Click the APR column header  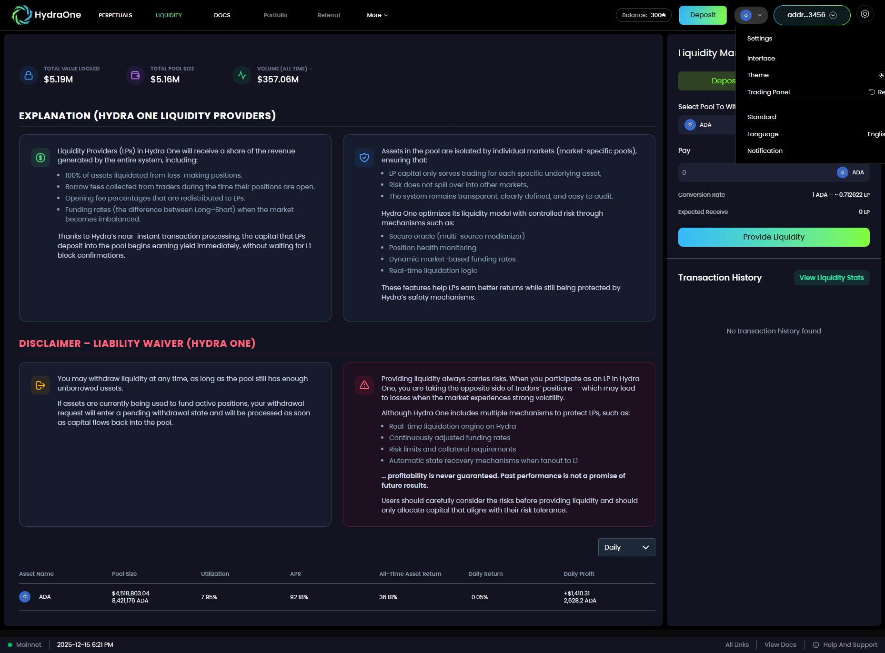[295, 574]
